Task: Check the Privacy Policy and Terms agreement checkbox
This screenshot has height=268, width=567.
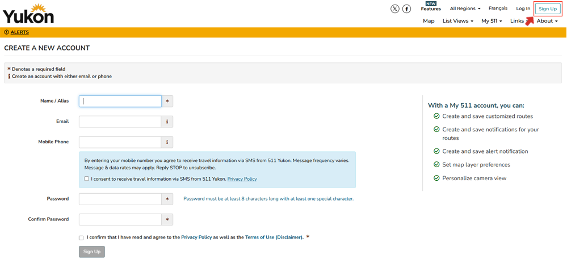Action: coord(81,237)
